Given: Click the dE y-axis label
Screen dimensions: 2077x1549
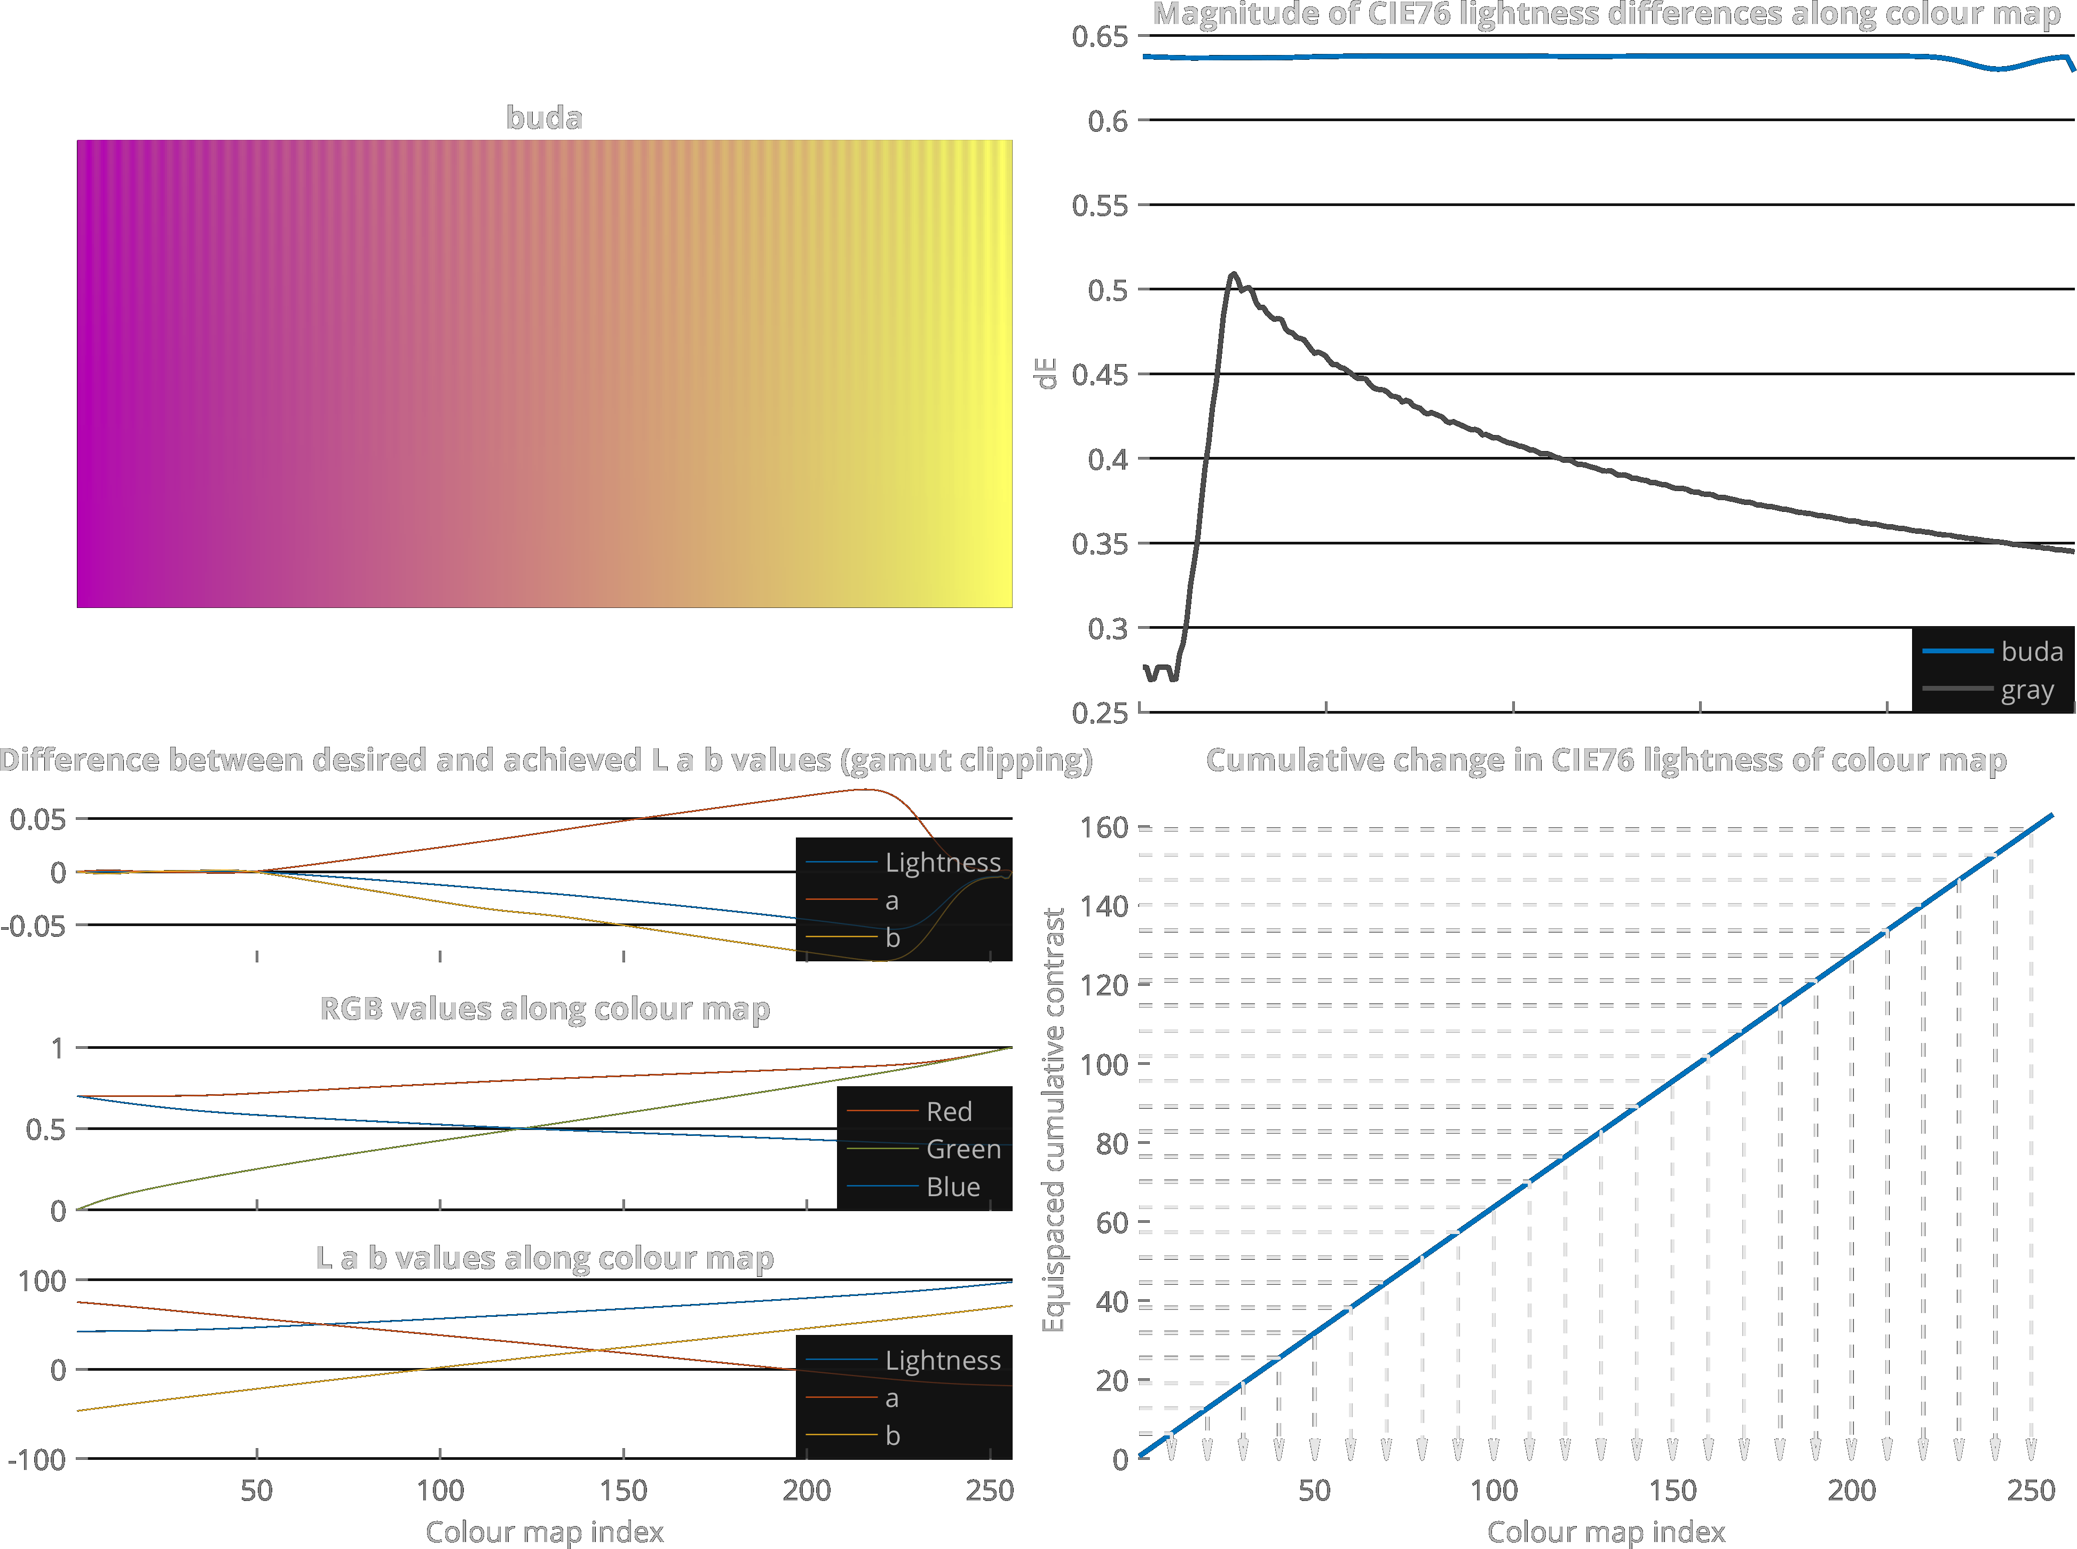Looking at the screenshot, I should pyautogui.click(x=1046, y=373).
